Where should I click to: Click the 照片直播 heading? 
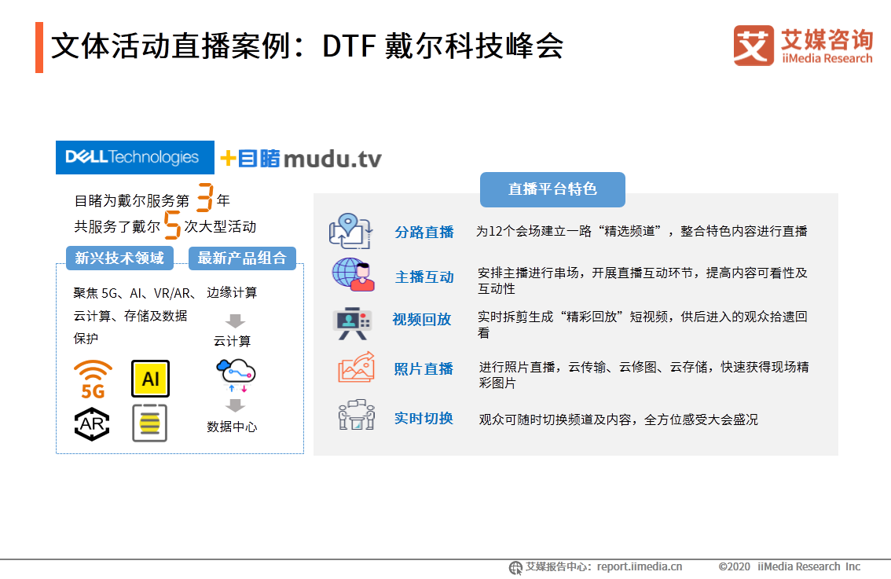coord(423,368)
